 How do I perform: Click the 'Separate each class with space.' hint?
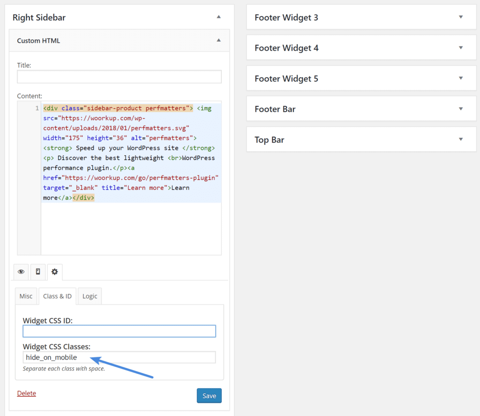[64, 369]
